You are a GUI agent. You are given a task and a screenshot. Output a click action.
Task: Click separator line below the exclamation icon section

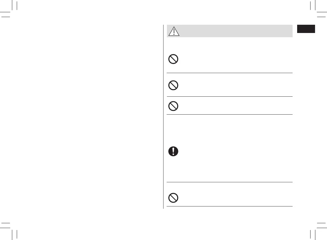coord(229,182)
